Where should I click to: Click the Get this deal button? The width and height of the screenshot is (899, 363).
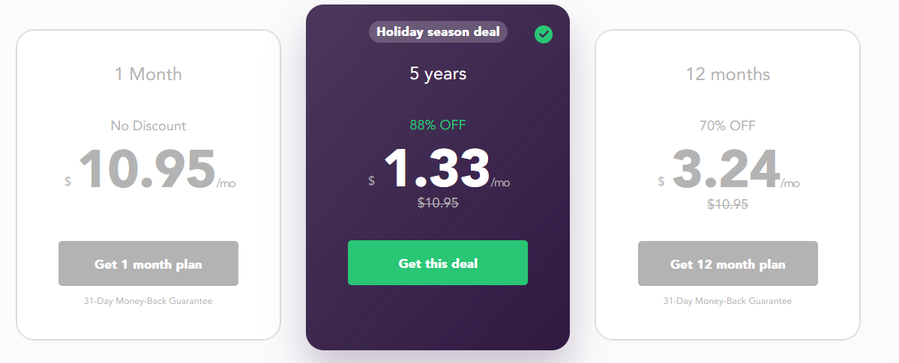(x=437, y=263)
